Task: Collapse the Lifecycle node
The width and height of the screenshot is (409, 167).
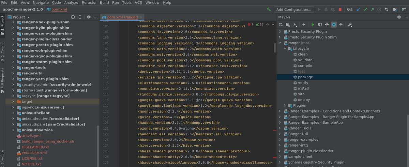Action: pyautogui.click(x=285, y=49)
